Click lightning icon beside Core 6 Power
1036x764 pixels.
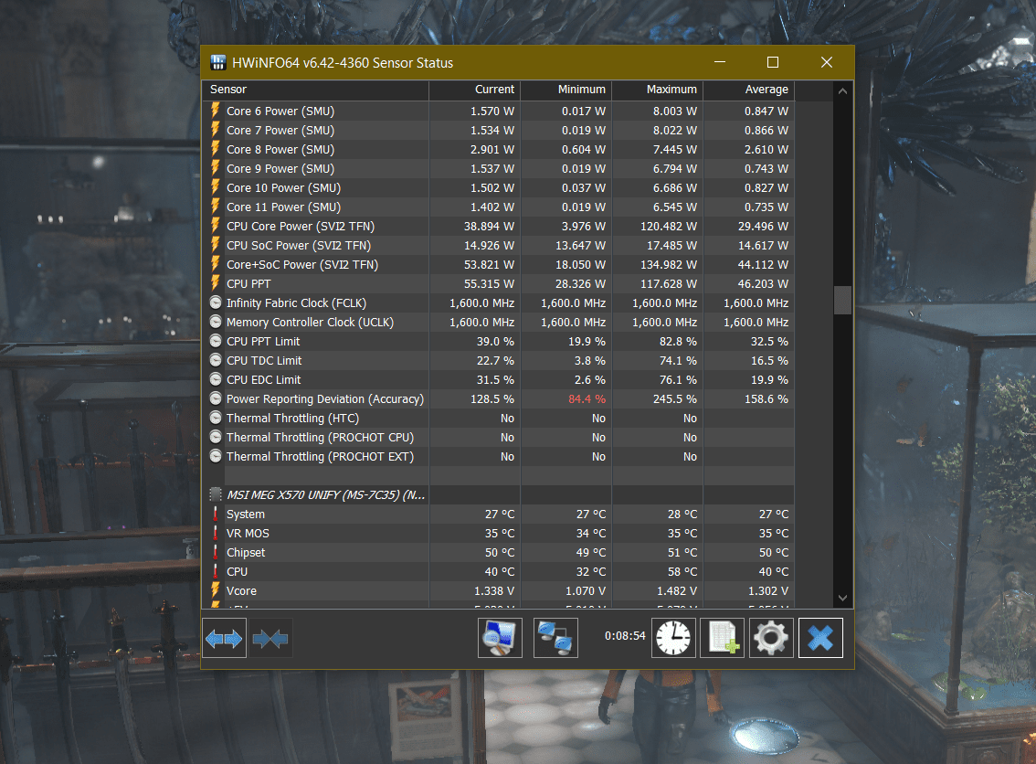tap(216, 111)
